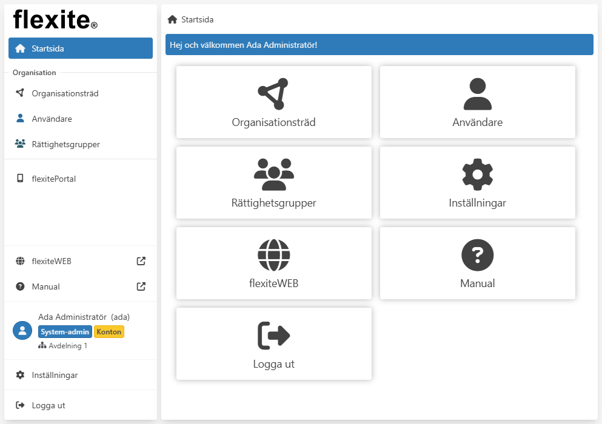Open Användare in the sidebar
The width and height of the screenshot is (602, 424).
tap(81, 119)
